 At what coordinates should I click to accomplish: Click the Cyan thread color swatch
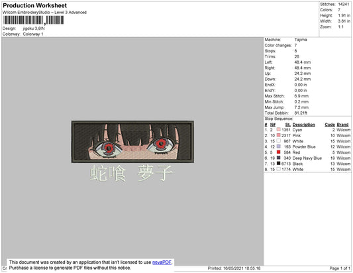pyautogui.click(x=278, y=129)
